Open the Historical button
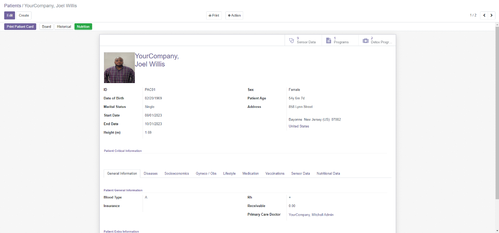Image resolution: width=499 pixels, height=233 pixels. click(x=64, y=27)
